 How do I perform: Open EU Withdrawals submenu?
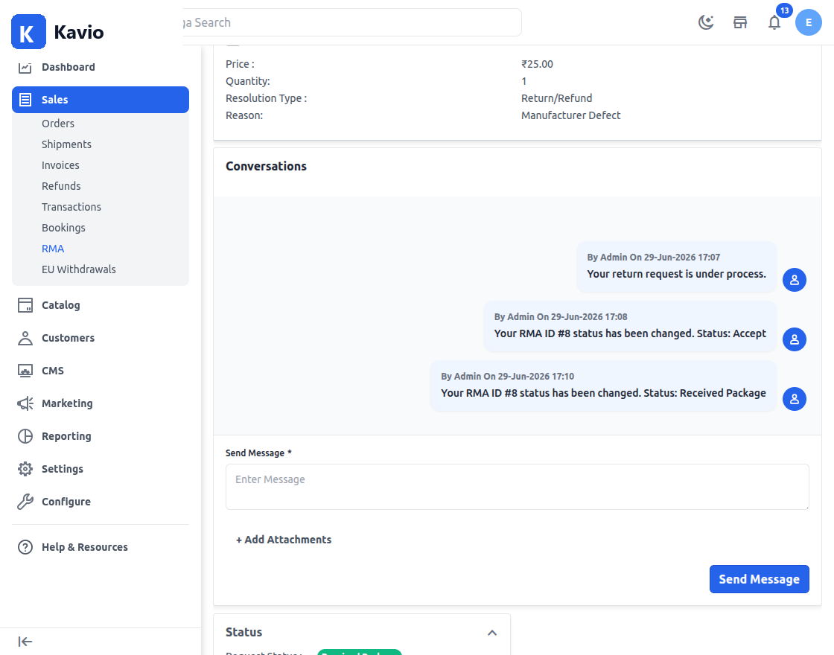(x=79, y=269)
